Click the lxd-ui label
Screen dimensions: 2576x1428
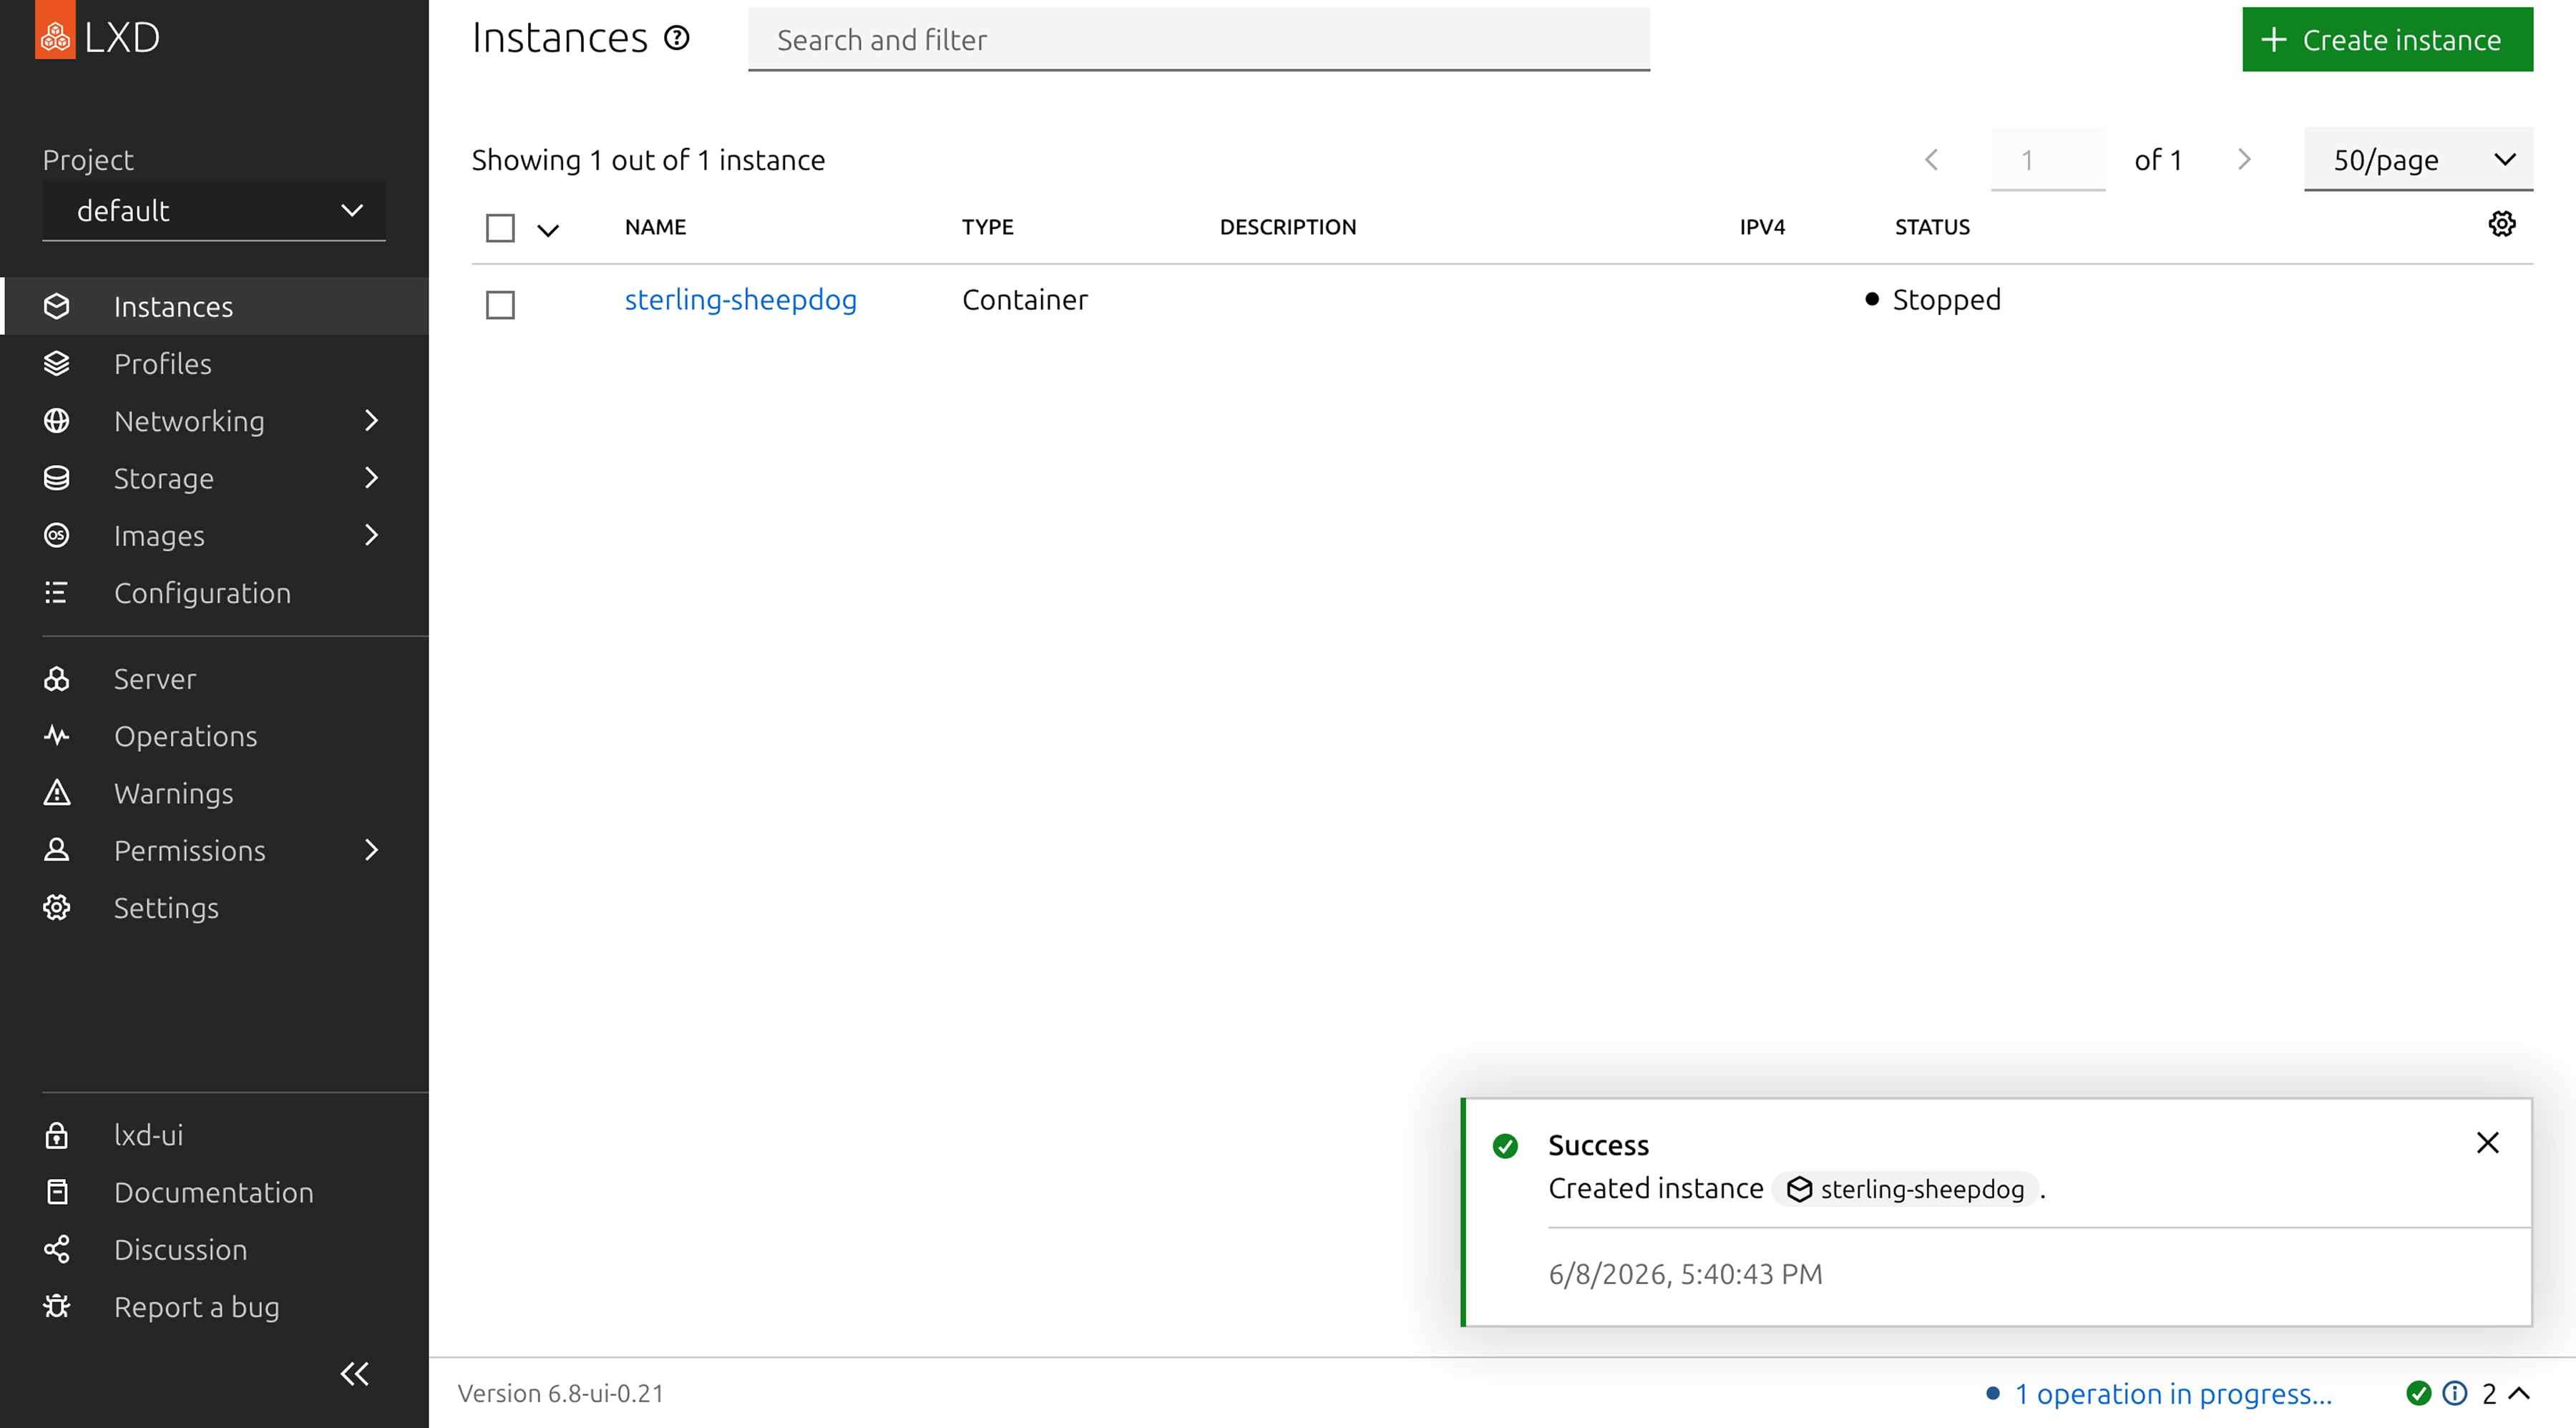(148, 1135)
